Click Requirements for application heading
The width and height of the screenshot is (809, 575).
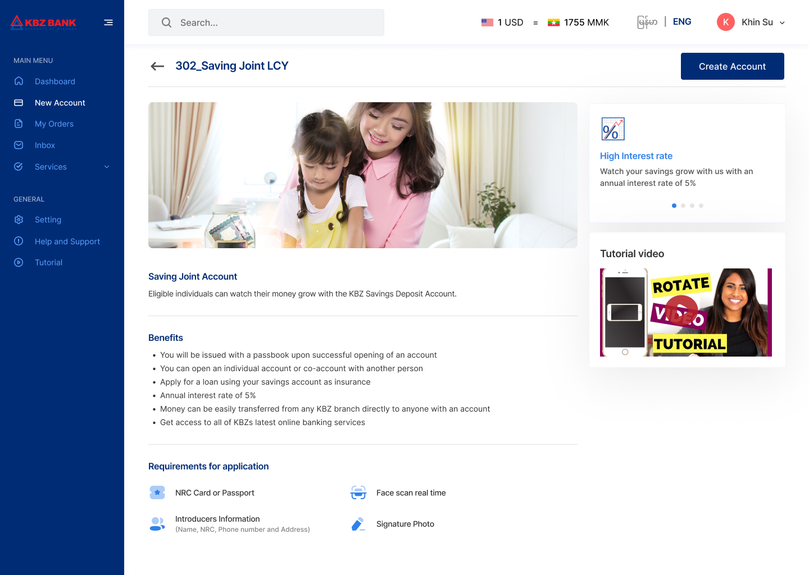pyautogui.click(x=208, y=466)
